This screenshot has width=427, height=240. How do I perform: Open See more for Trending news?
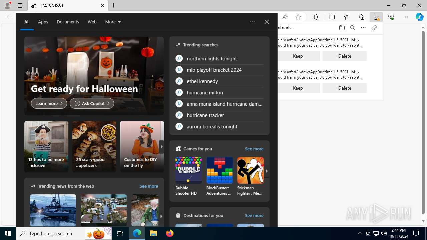(x=149, y=186)
